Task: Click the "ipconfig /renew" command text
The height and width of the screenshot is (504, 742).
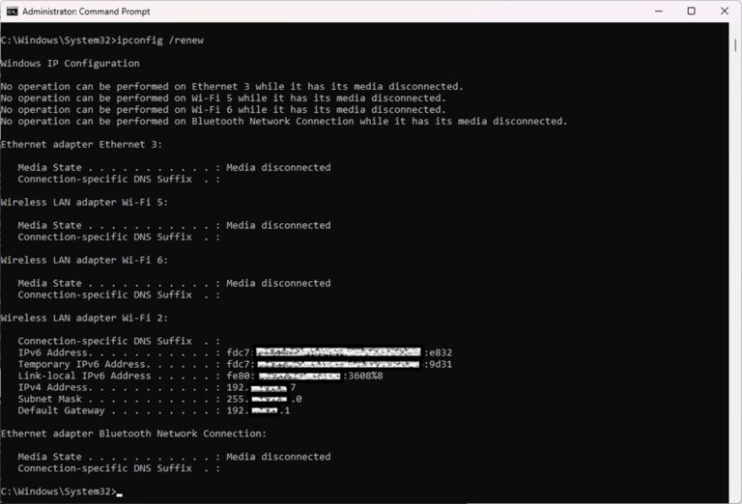Action: coord(159,40)
